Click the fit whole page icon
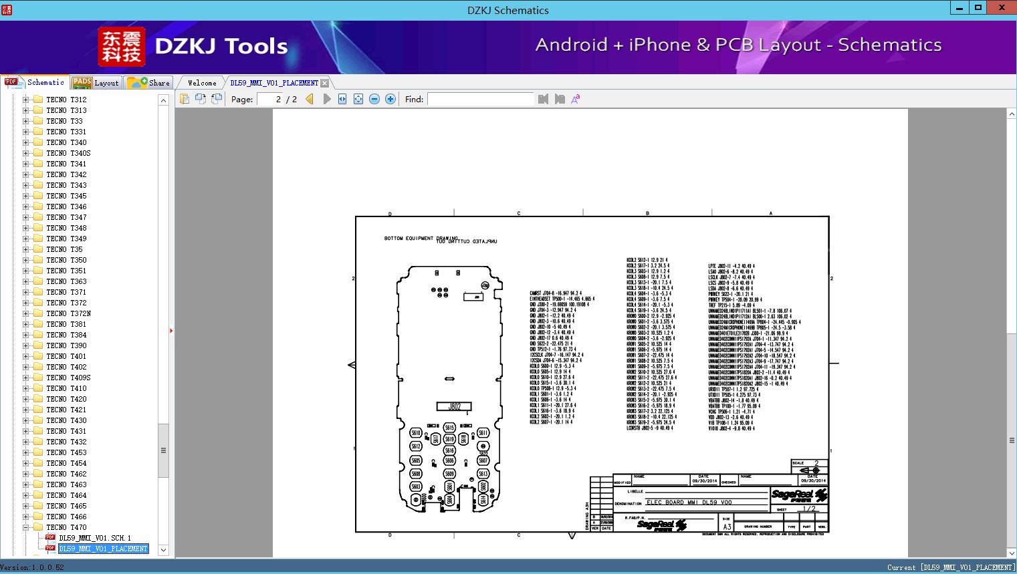 pyautogui.click(x=358, y=99)
